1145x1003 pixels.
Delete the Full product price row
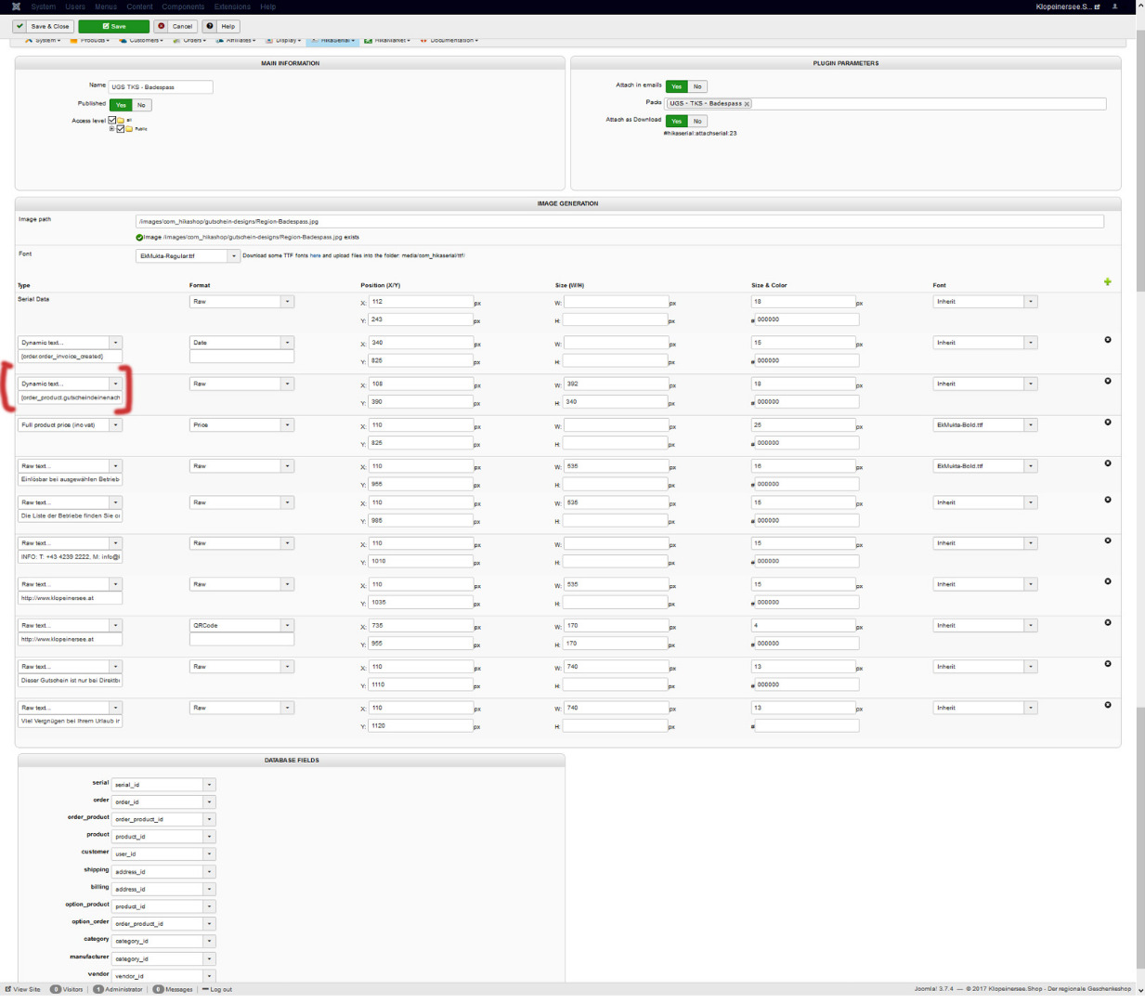pos(1107,423)
